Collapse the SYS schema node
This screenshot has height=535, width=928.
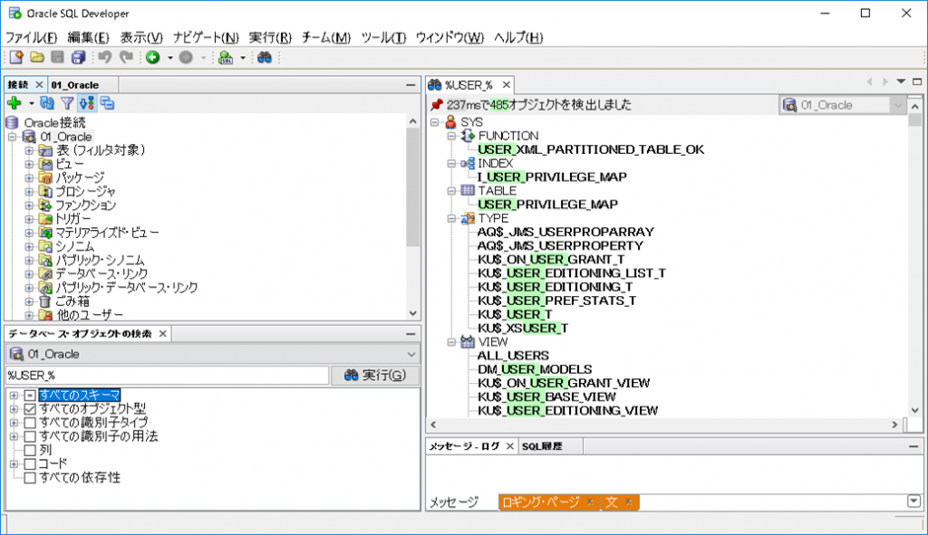(435, 122)
